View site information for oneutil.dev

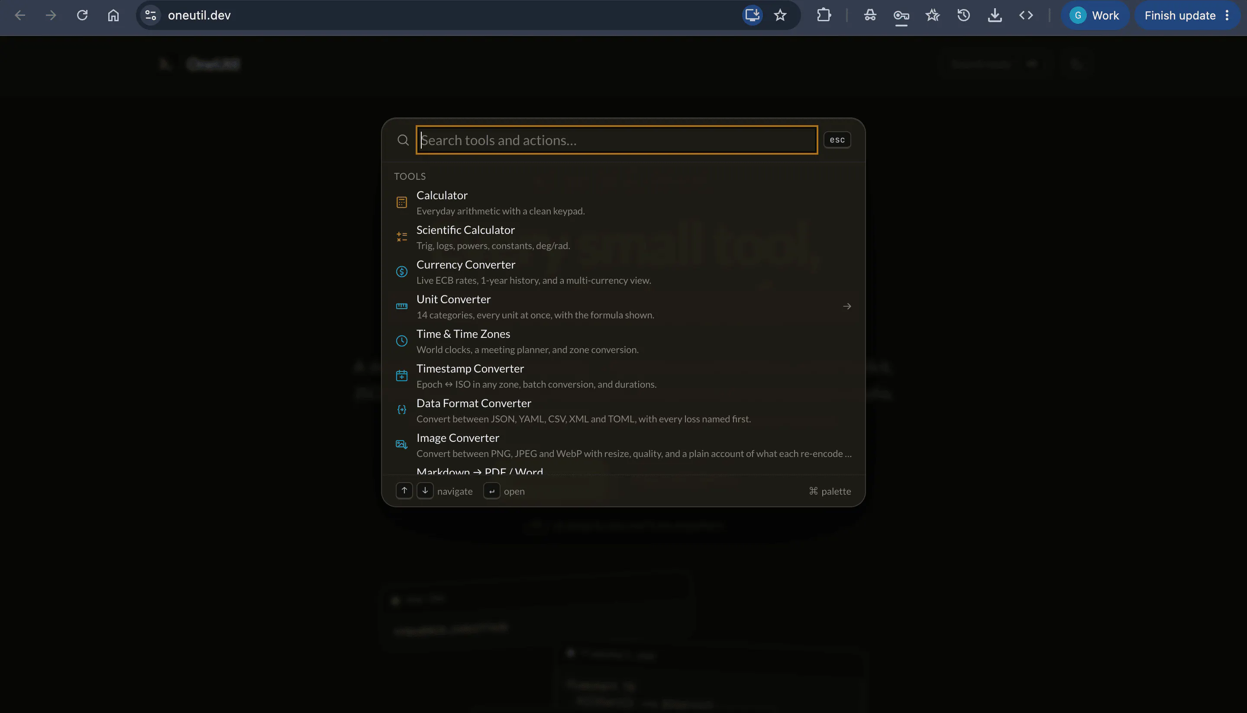tap(150, 15)
